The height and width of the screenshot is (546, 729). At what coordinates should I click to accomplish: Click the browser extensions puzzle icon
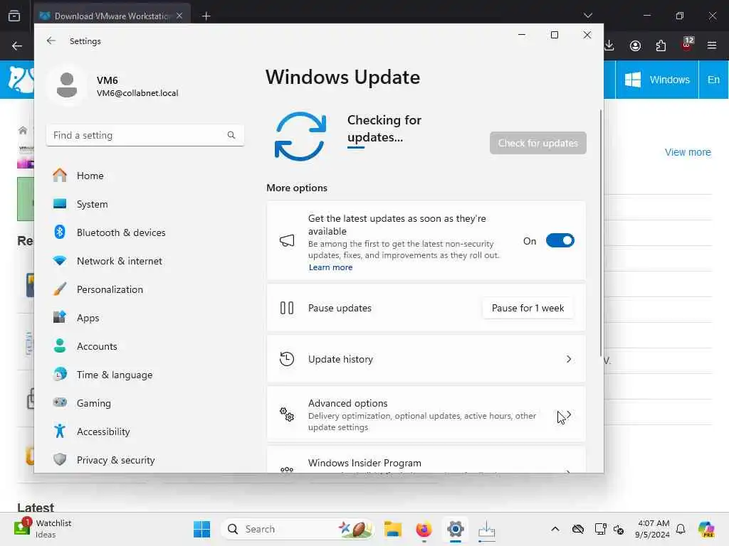click(661, 45)
